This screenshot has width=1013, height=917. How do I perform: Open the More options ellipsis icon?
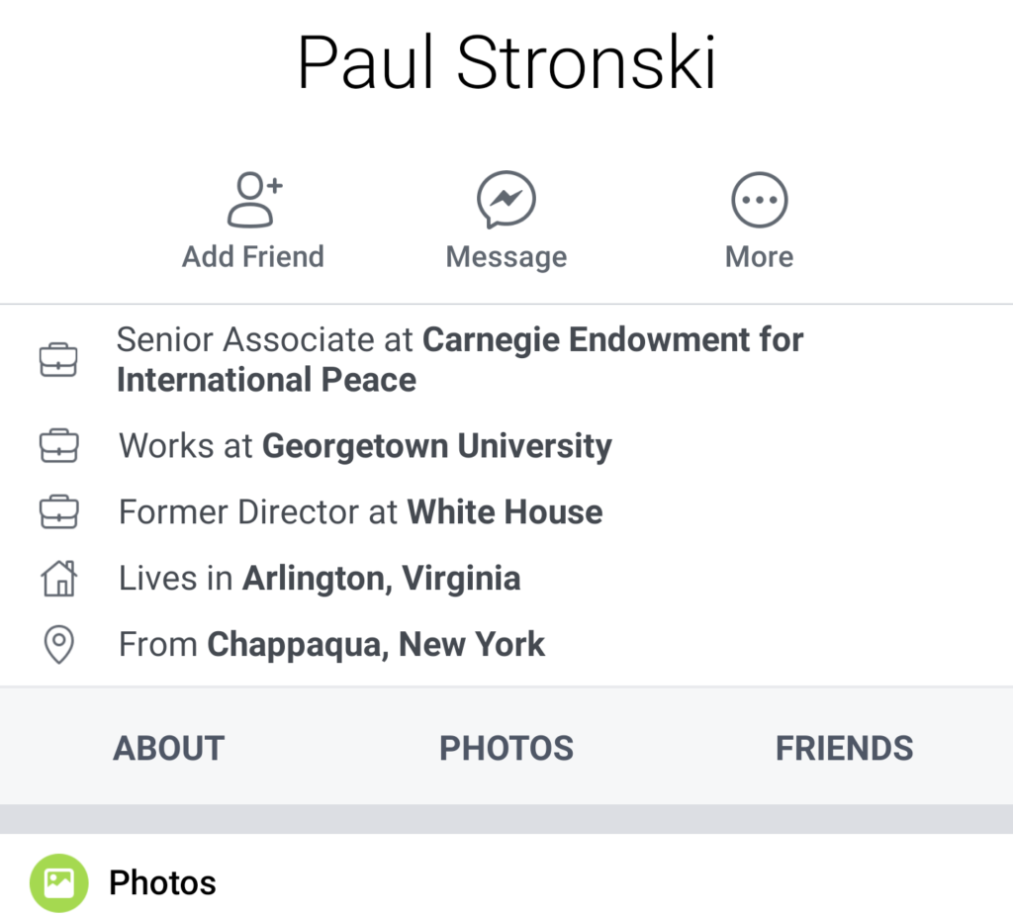(x=759, y=200)
